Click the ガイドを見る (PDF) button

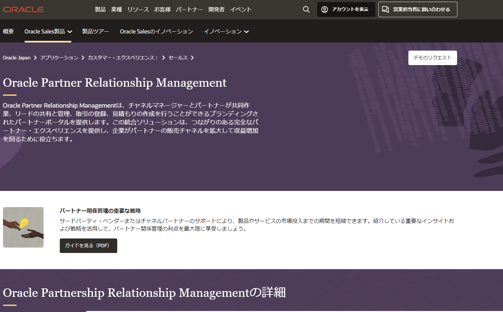point(89,246)
